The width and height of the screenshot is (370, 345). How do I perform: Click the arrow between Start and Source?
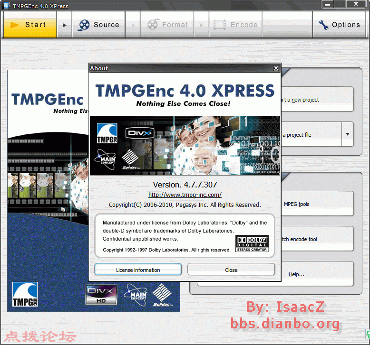[64, 25]
